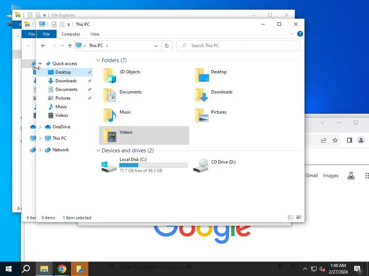Expand the Network tree node
The width and height of the screenshot is (369, 276).
pos(40,150)
